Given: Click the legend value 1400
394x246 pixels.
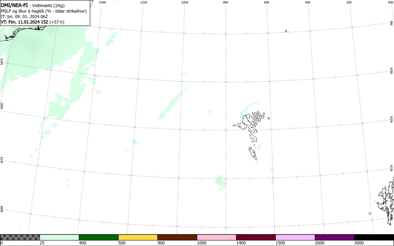Looking at the screenshot, I should (241, 243).
